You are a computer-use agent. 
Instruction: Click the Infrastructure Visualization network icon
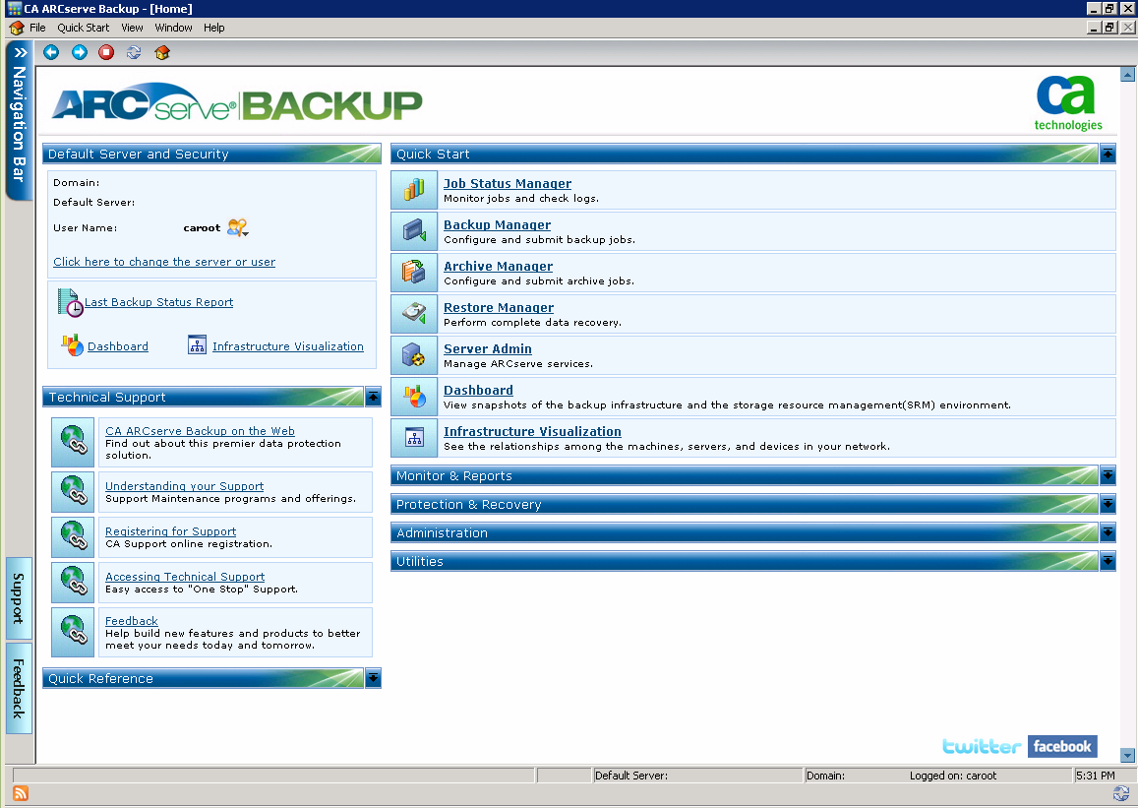pos(413,437)
